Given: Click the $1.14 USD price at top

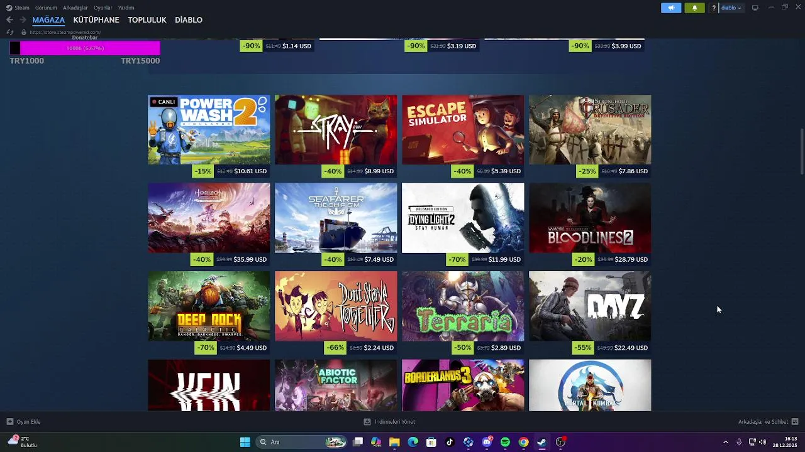Looking at the screenshot, I should (297, 46).
